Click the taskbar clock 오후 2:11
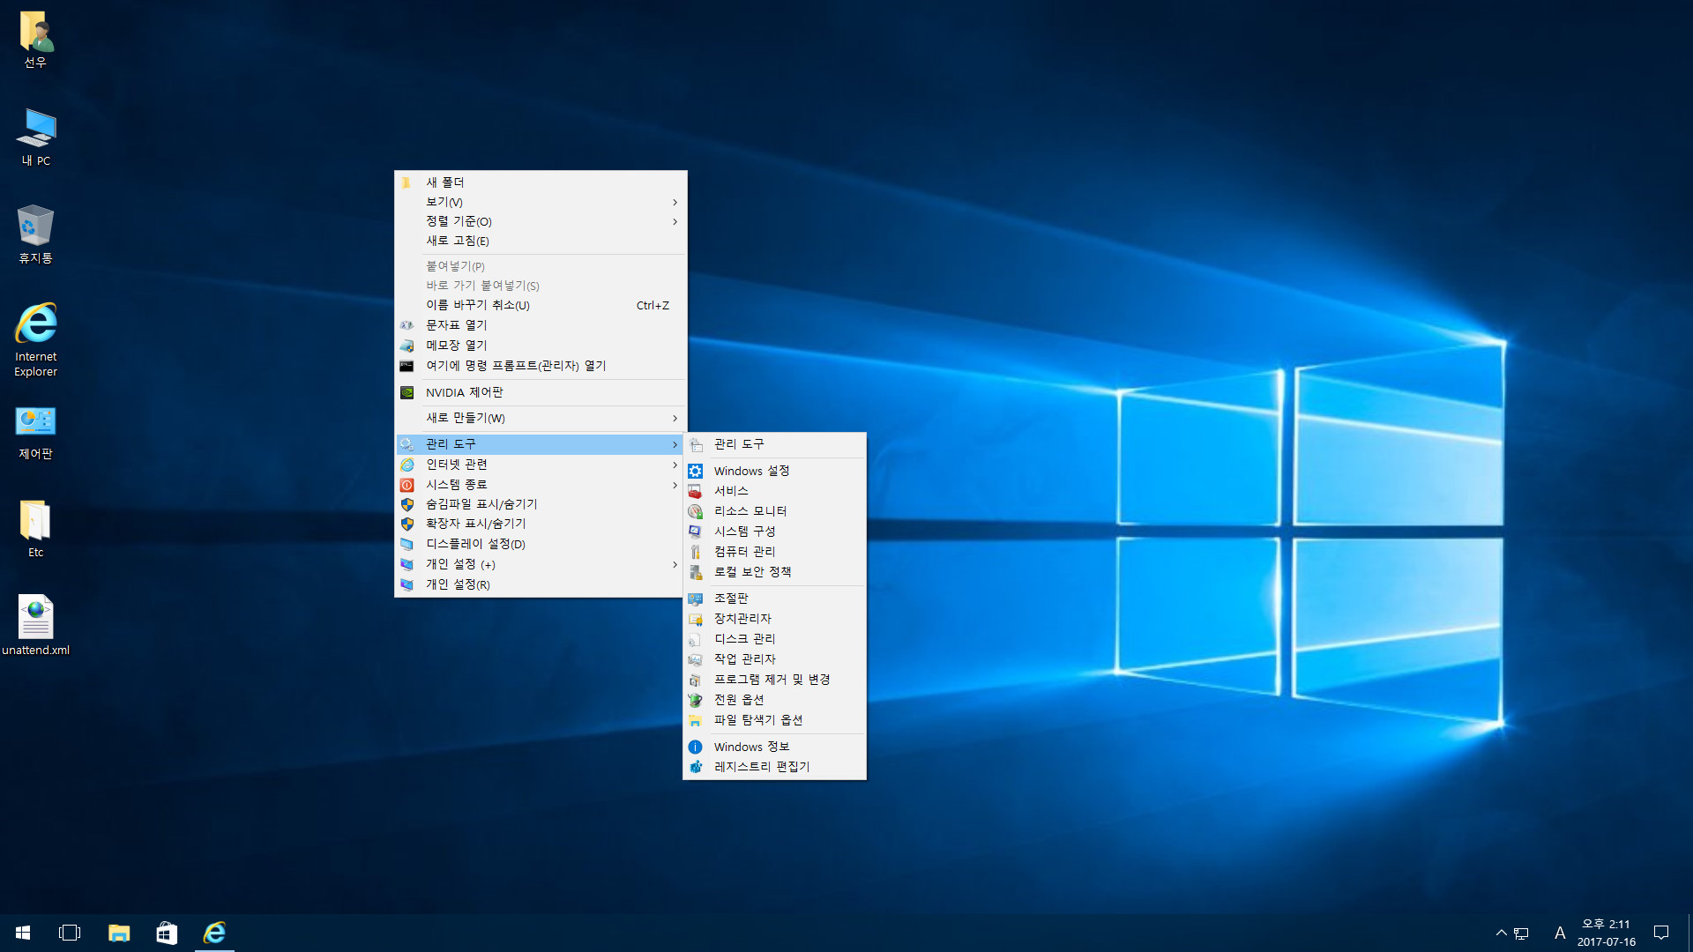Screen dimensions: 1693x952 (x=1606, y=933)
